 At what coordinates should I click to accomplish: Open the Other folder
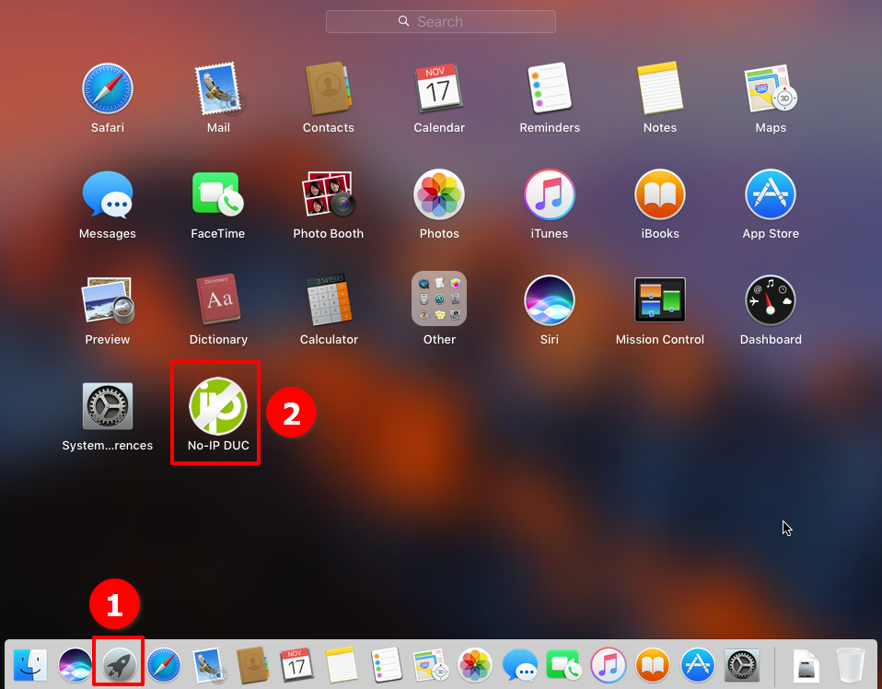(439, 298)
